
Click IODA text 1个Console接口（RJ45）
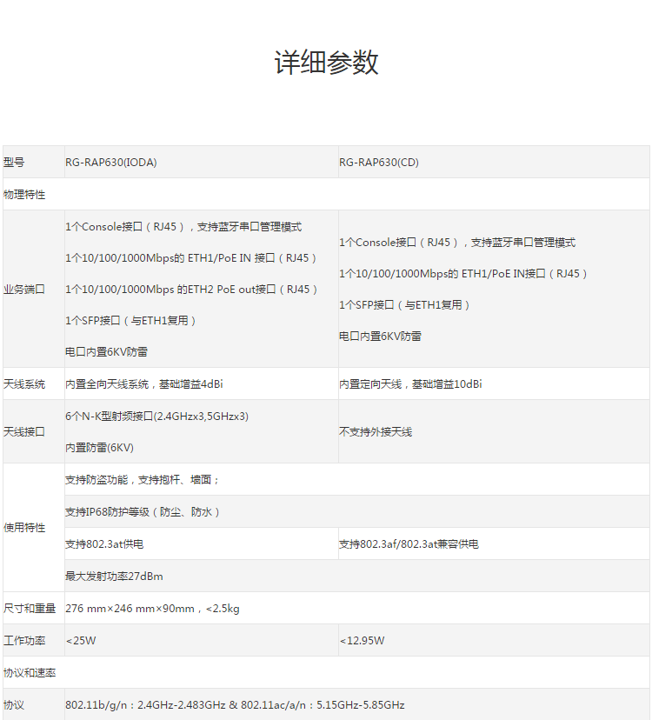pyautogui.click(x=125, y=227)
